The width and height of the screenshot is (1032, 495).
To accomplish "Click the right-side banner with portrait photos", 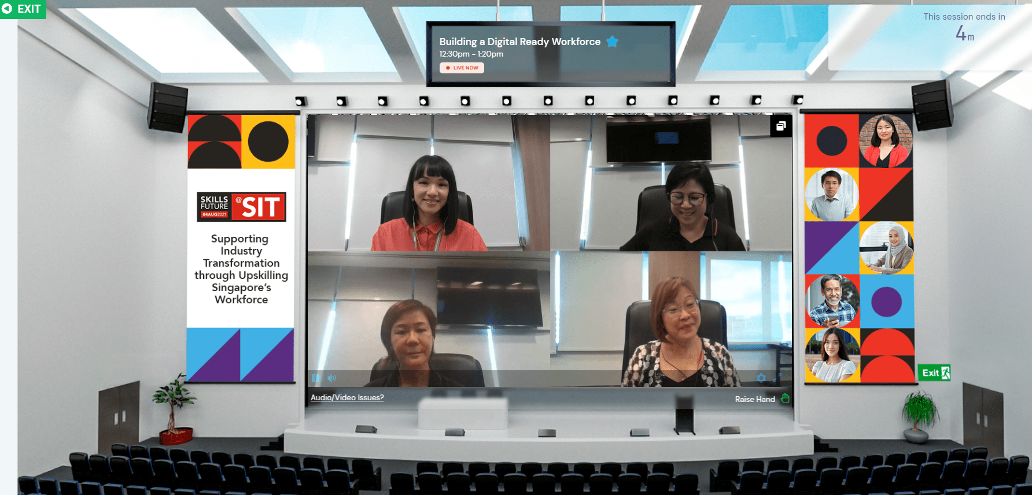I will pos(859,248).
